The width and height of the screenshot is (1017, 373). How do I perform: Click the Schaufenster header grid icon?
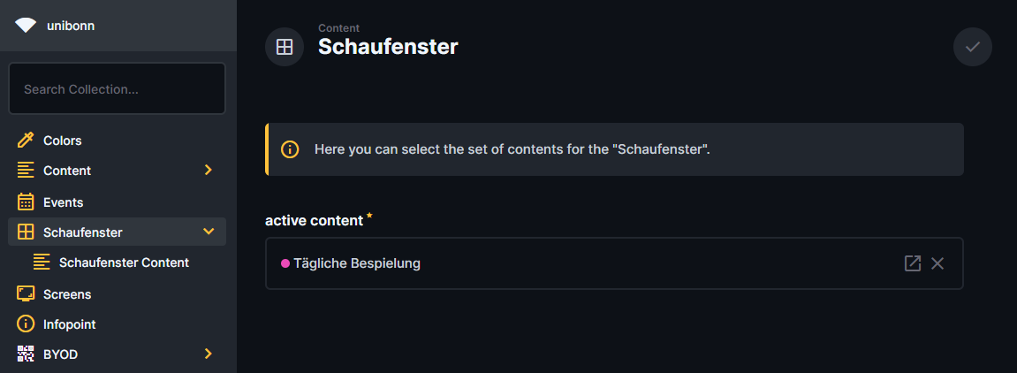click(285, 47)
